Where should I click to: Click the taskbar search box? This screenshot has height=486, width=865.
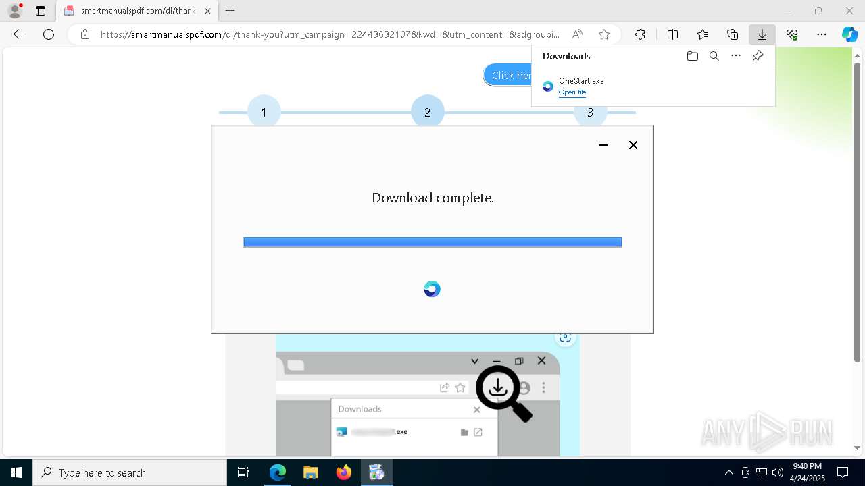point(130,473)
